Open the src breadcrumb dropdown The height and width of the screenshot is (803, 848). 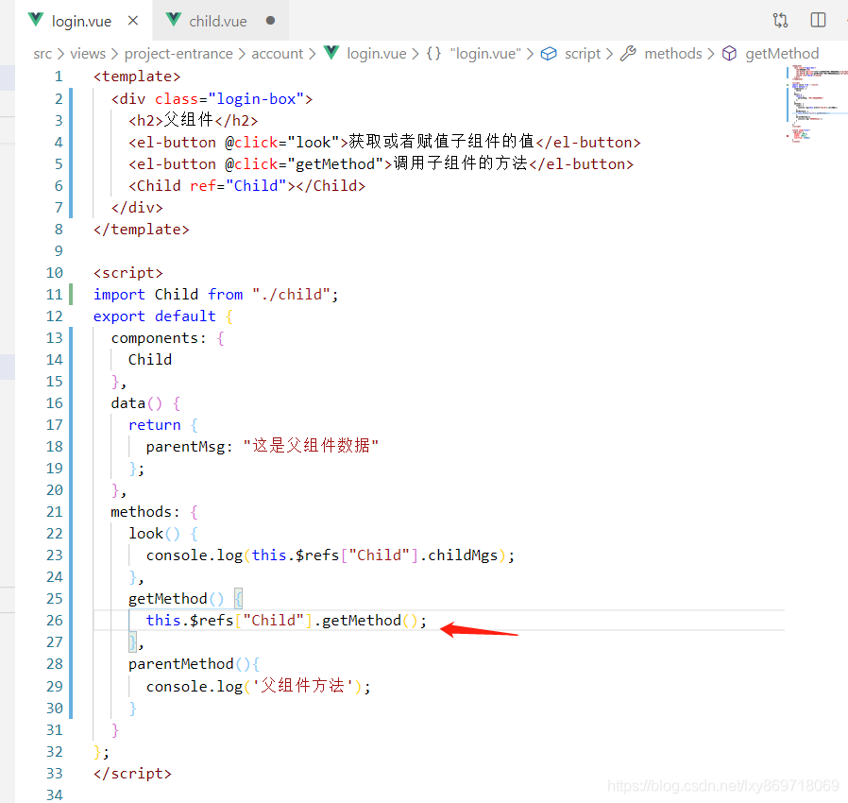(x=42, y=54)
